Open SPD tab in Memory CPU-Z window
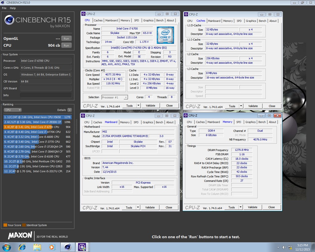315x252 pixels. click(x=239, y=122)
